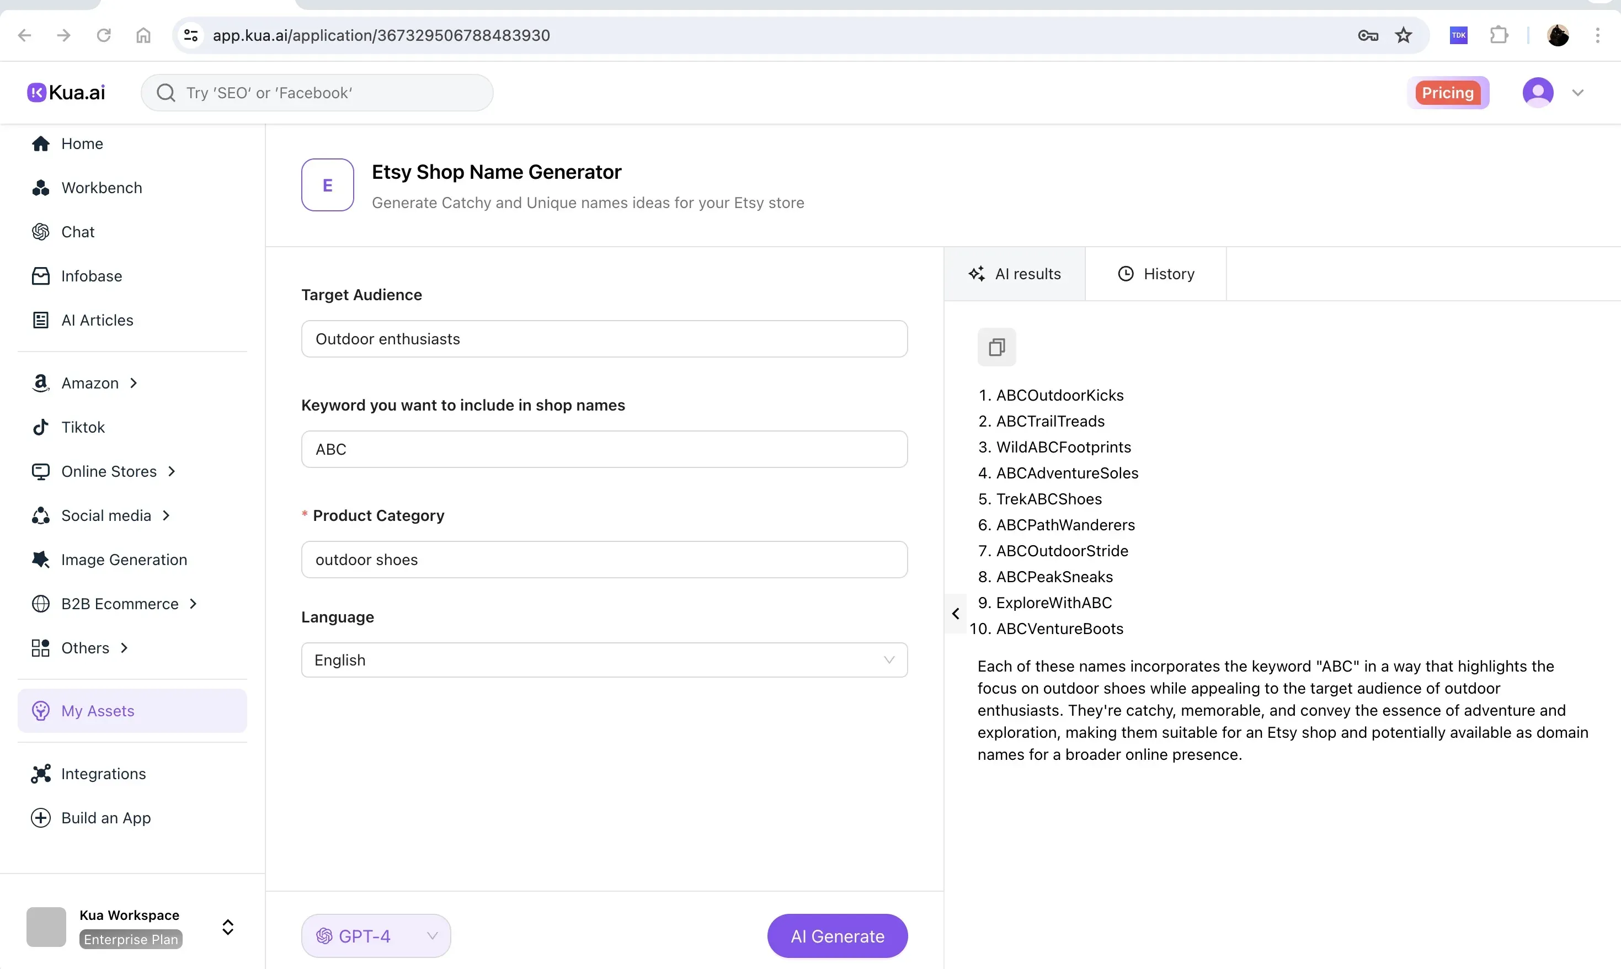Select AI results tab
1621x969 pixels.
click(x=1015, y=274)
